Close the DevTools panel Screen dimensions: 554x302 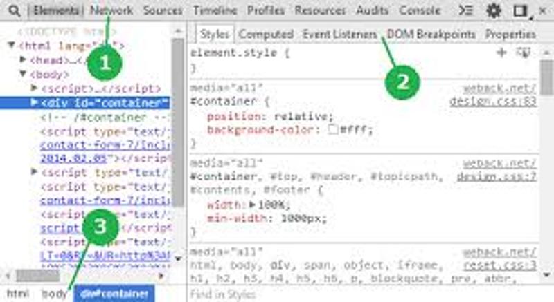[x=543, y=10]
